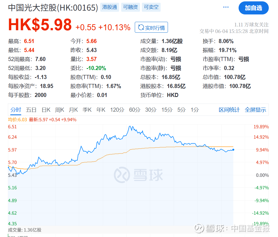Image resolution: width=278 pixels, height=237 pixels.
Task: Click the 换手 value 8.06%
Action: pyautogui.click(x=226, y=41)
